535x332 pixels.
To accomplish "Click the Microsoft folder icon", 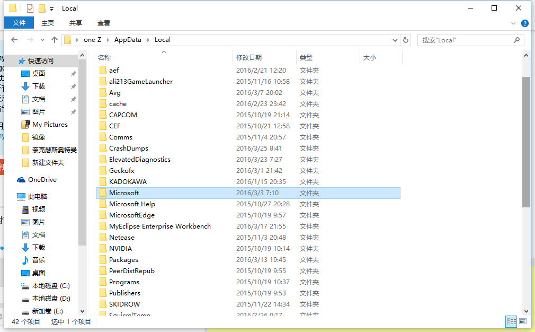I will 103,193.
